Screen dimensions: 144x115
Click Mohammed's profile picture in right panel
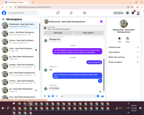tap(124, 24)
